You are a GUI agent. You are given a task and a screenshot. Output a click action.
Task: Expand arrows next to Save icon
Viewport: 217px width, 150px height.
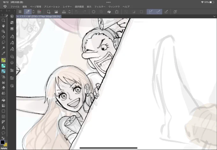tap(70, 12)
